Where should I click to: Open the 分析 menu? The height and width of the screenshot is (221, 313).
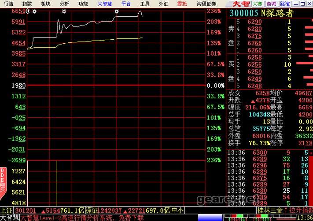tap(64, 4)
